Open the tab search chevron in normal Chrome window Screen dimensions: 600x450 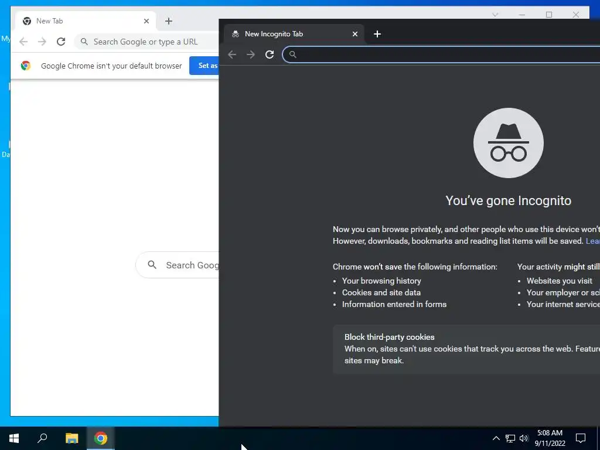click(495, 15)
